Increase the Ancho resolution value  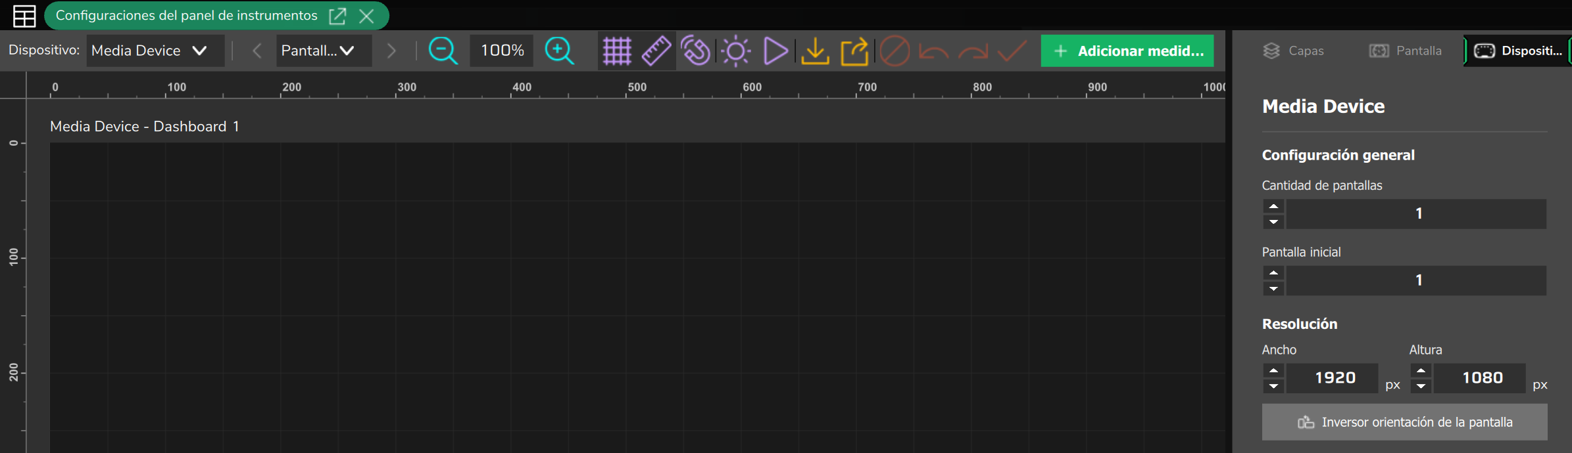point(1273,370)
